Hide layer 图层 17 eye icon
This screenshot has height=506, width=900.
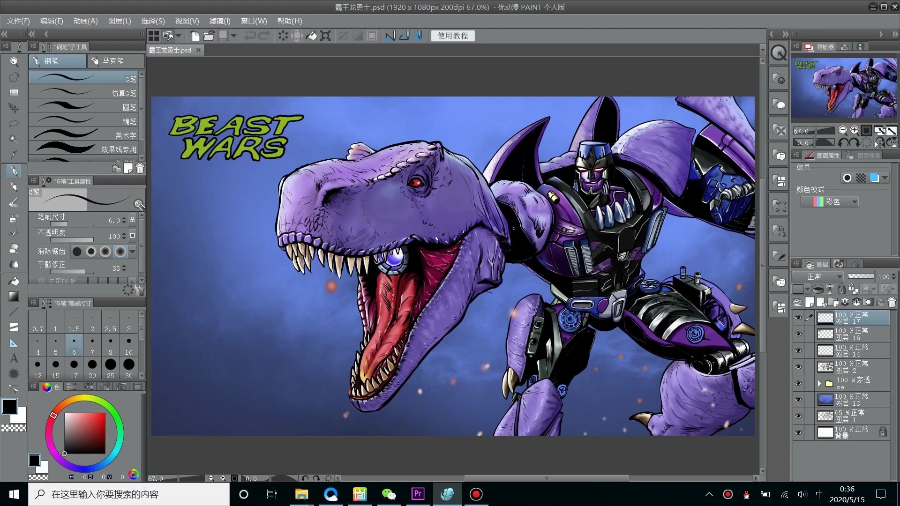click(798, 318)
